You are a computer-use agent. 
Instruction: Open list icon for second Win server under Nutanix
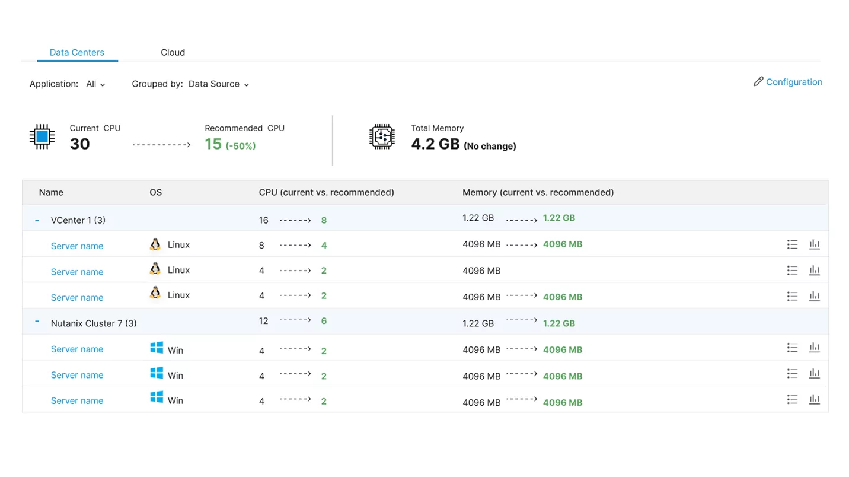point(792,373)
